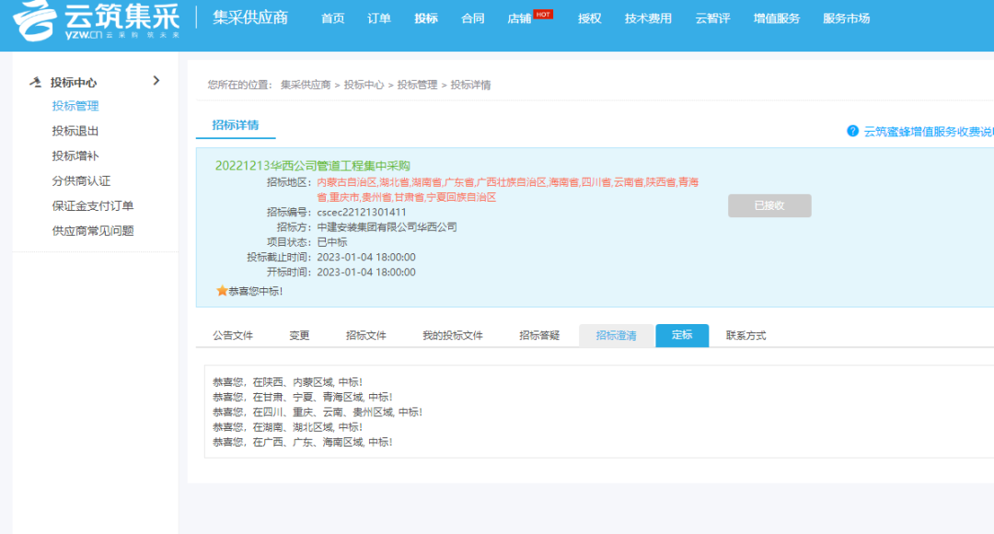Open the 服务市场 menu item
The height and width of the screenshot is (534, 994).
846,18
